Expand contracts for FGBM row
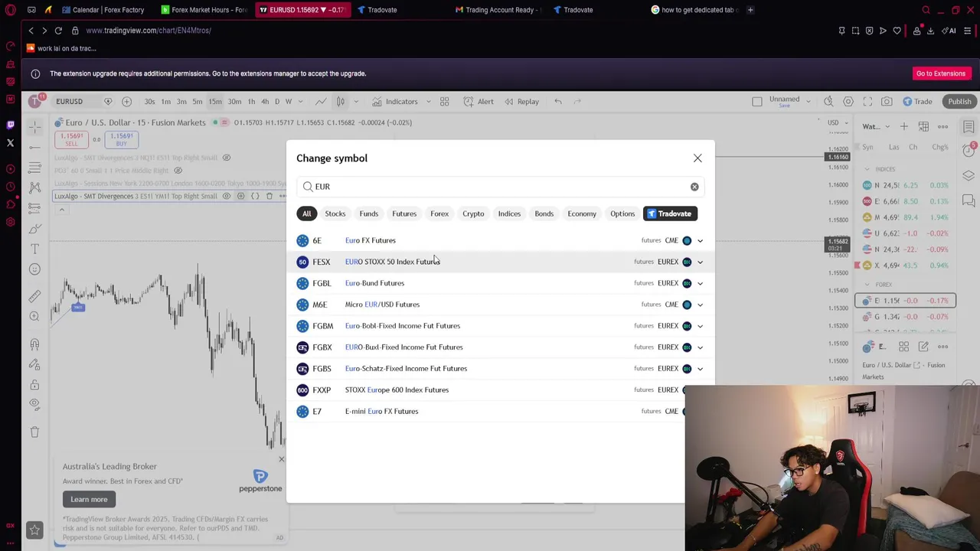Screen dimensions: 980x551 (x=700, y=326)
